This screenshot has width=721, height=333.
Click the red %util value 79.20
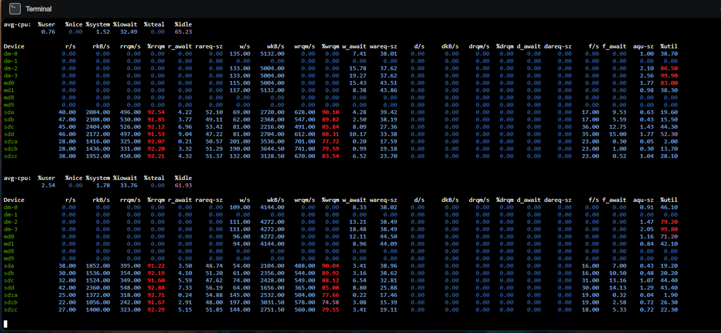669,222
